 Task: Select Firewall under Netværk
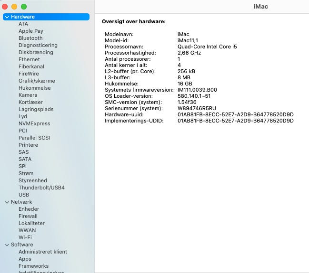coord(28,216)
